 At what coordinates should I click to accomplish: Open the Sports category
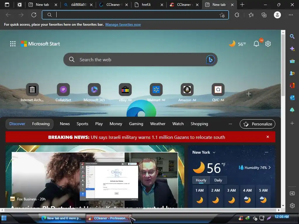coord(82,124)
